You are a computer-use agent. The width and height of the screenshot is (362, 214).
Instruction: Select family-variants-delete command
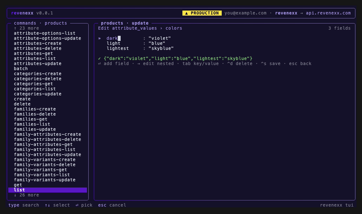45,165
